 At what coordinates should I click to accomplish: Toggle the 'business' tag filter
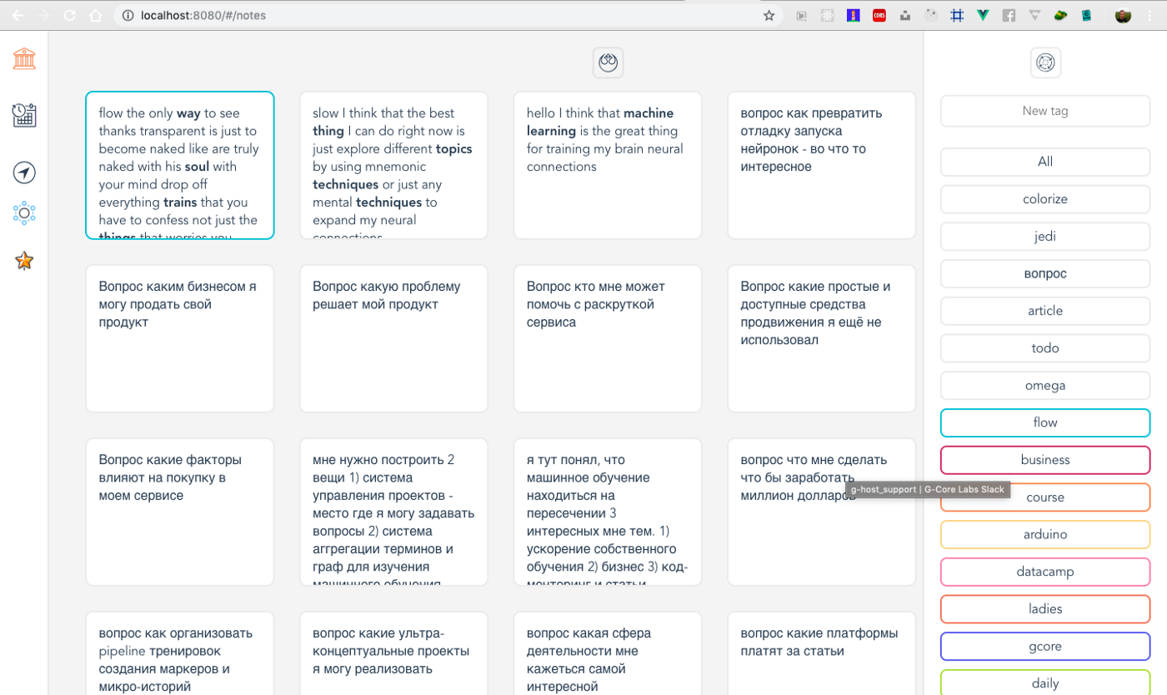click(1044, 460)
